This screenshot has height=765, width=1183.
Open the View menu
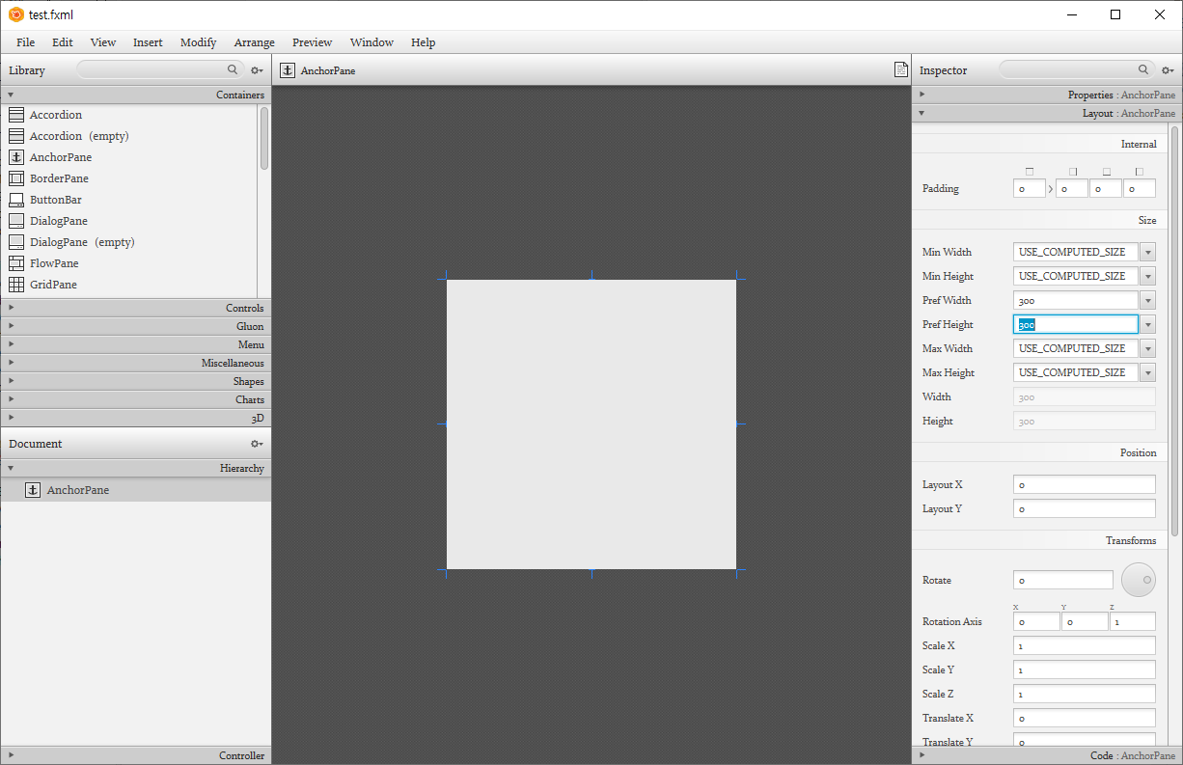(x=103, y=42)
